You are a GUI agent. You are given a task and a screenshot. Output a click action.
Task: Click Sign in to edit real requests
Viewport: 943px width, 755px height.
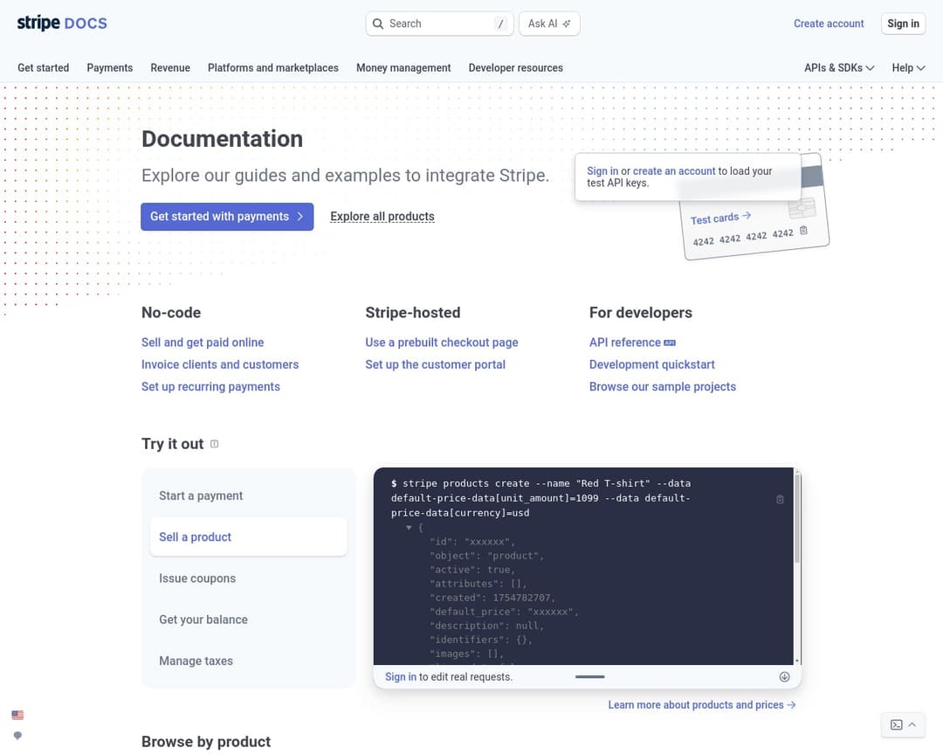tap(401, 676)
